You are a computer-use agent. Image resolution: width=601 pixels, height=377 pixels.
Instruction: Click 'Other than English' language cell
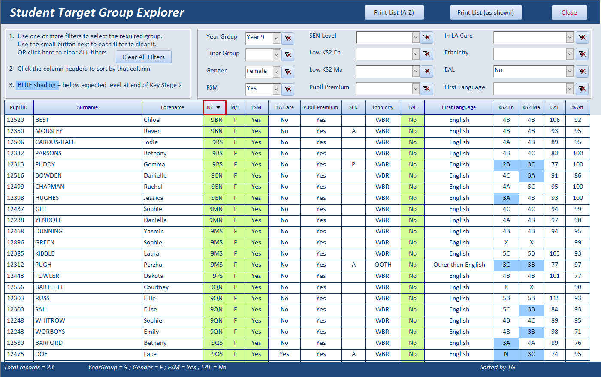459,265
